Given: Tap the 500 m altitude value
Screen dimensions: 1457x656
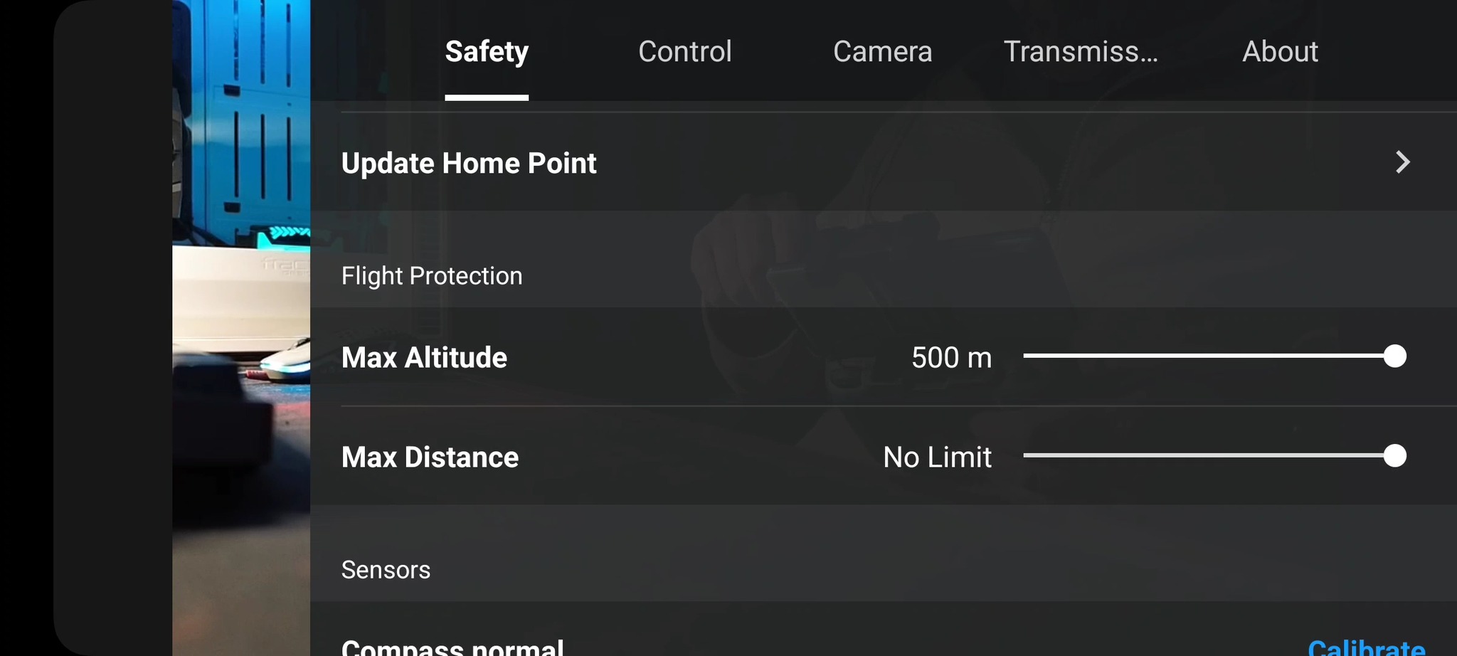Looking at the screenshot, I should click(951, 357).
